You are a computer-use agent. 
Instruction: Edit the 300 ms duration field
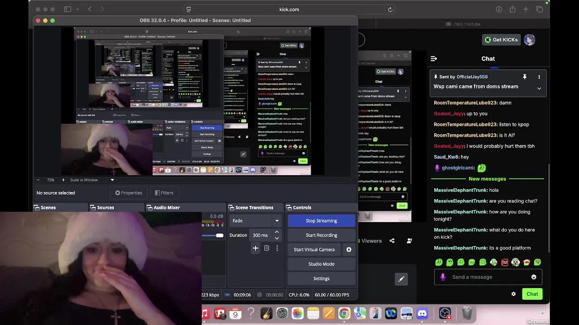click(x=260, y=235)
